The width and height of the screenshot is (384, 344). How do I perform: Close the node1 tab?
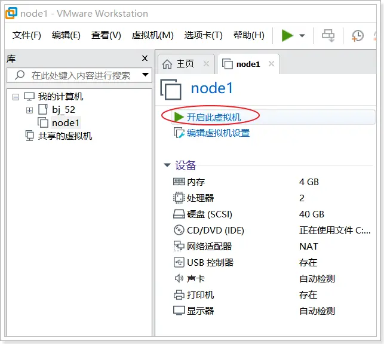point(271,64)
